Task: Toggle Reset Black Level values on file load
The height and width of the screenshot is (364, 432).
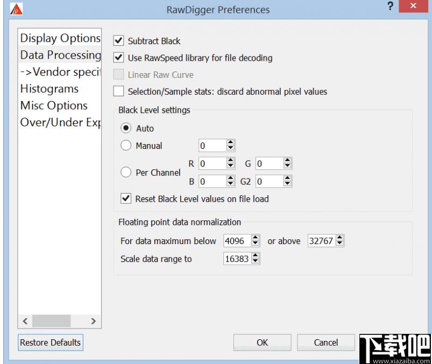Action: 126,198
